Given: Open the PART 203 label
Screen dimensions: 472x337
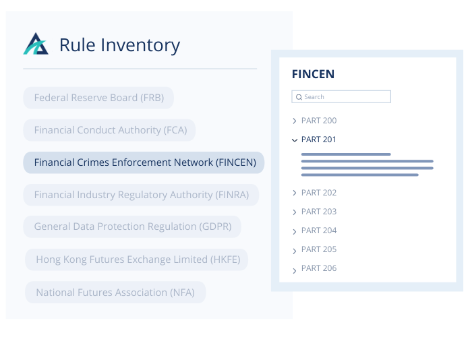Looking at the screenshot, I should (319, 212).
